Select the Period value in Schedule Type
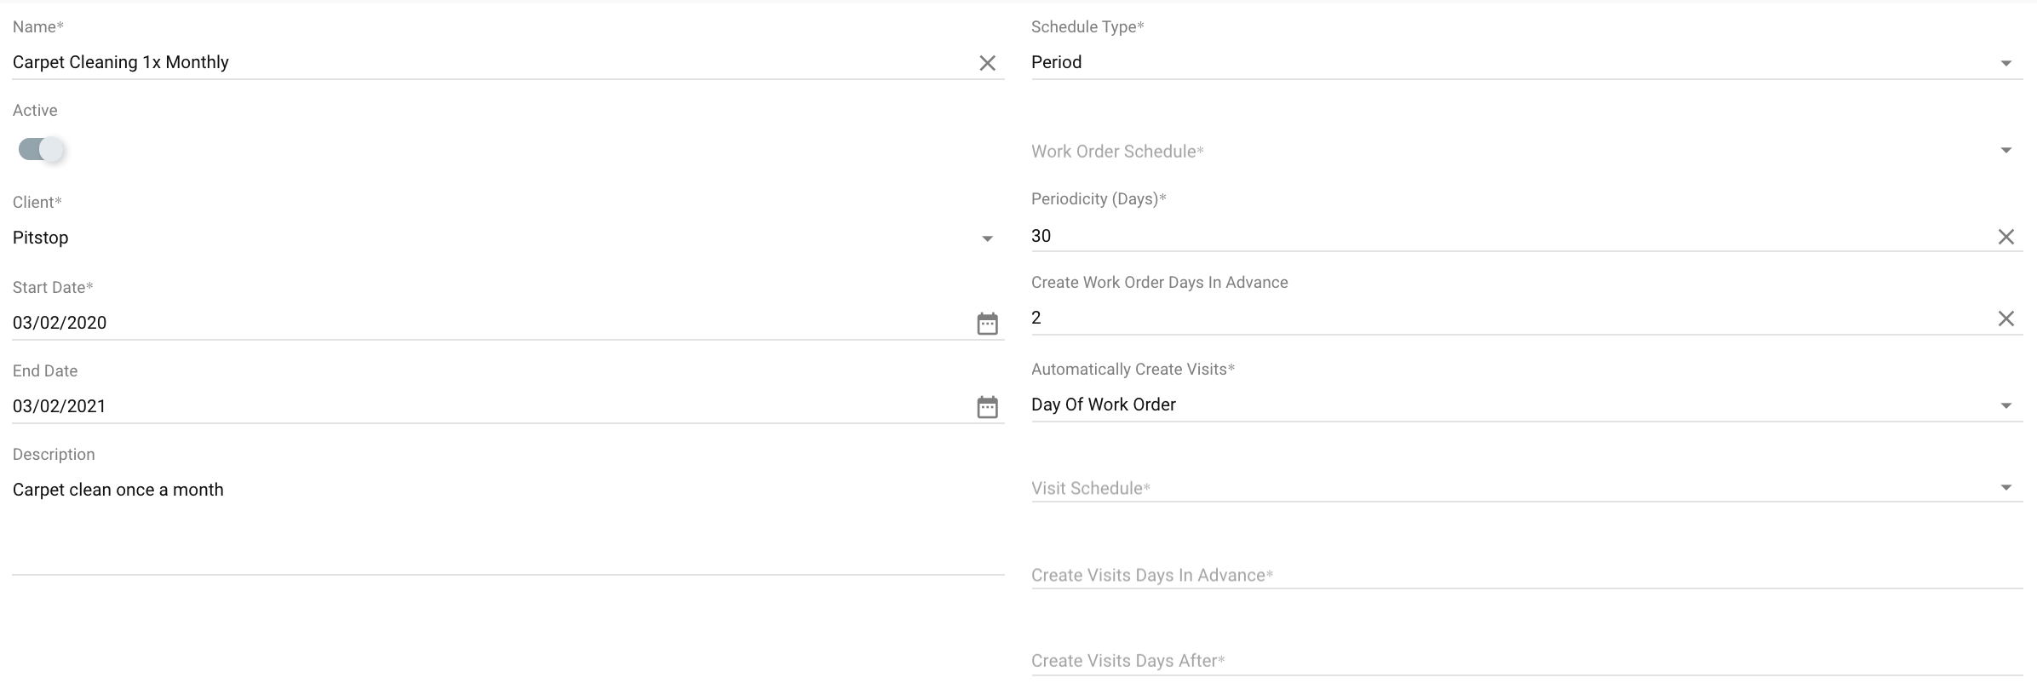Screen dimensions: 2037x683 click(1057, 62)
